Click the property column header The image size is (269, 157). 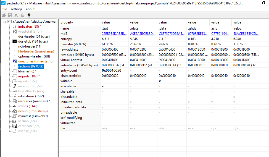(x=80, y=22)
